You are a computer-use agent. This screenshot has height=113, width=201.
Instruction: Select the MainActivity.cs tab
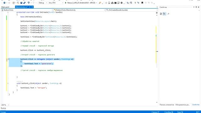pos(21,7)
